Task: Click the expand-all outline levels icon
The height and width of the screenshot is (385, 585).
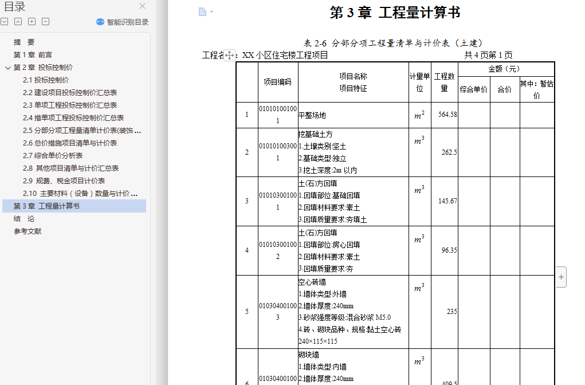Action: [5, 22]
